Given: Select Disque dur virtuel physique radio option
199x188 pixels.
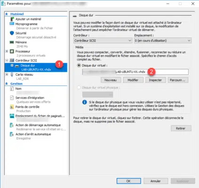Looking at the screenshot, I should coord(79,87).
